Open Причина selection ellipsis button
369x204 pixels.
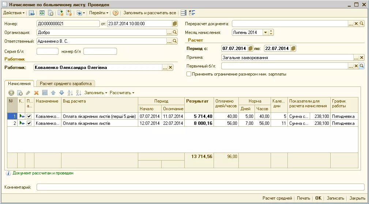click(x=356, y=58)
